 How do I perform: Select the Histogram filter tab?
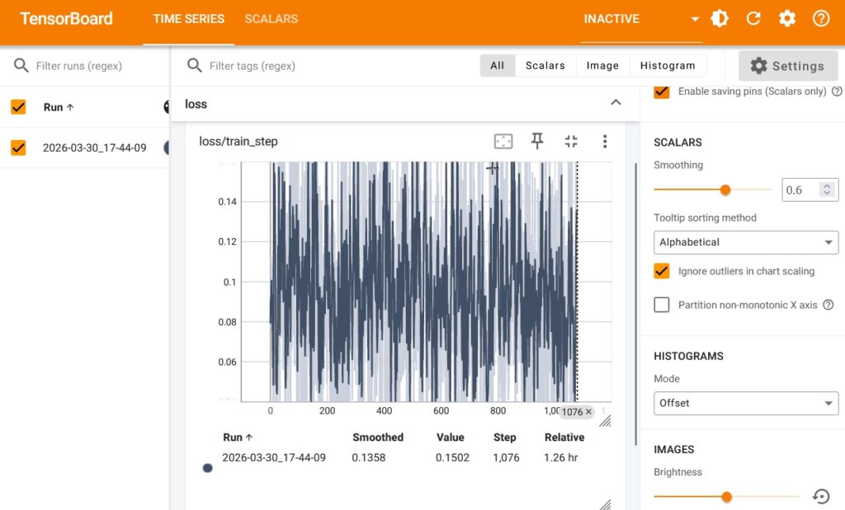pos(668,66)
